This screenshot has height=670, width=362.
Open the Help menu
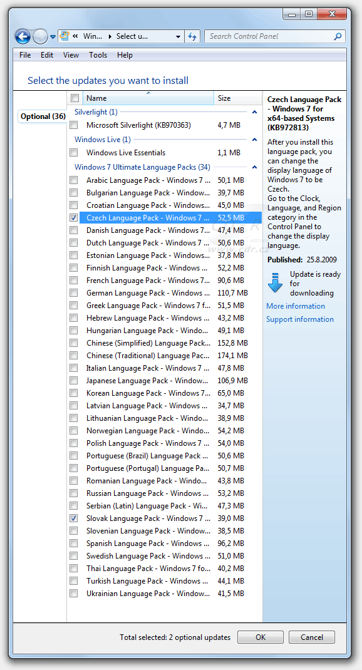(x=125, y=54)
